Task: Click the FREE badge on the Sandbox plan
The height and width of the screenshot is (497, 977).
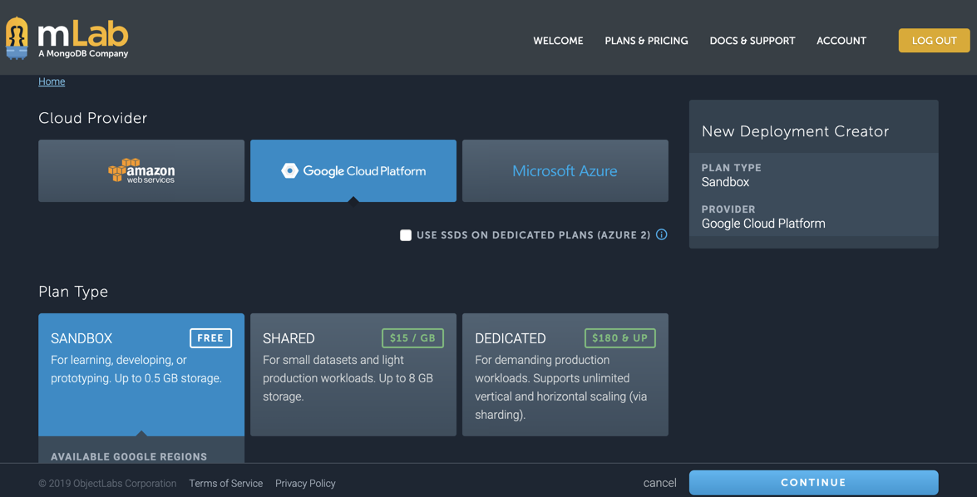Action: [210, 337]
